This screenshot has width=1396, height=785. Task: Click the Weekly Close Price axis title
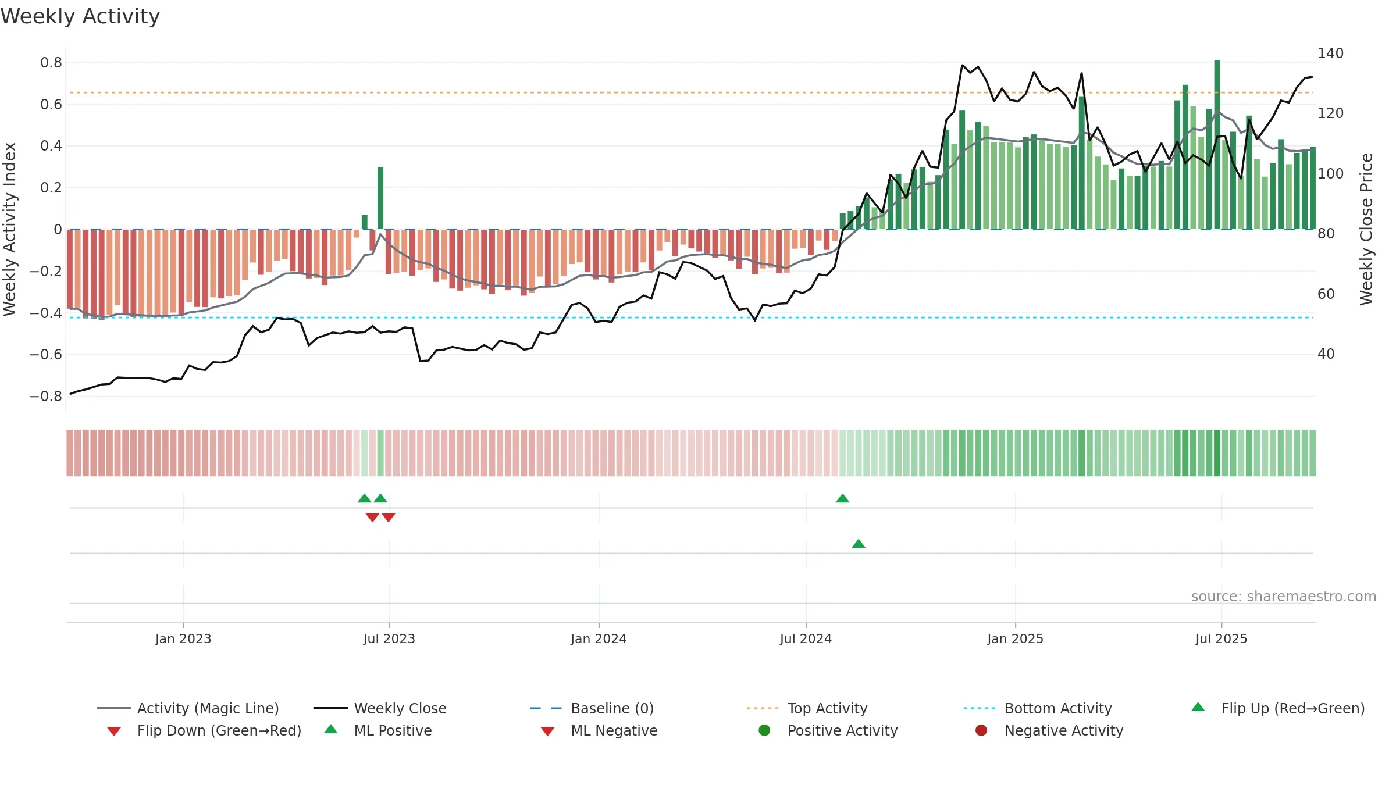tap(1366, 230)
